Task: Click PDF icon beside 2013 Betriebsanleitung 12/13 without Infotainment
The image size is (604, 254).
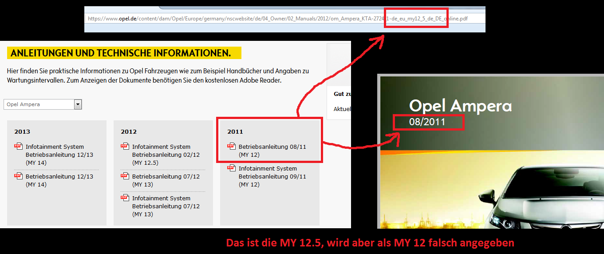Action: tap(18, 176)
